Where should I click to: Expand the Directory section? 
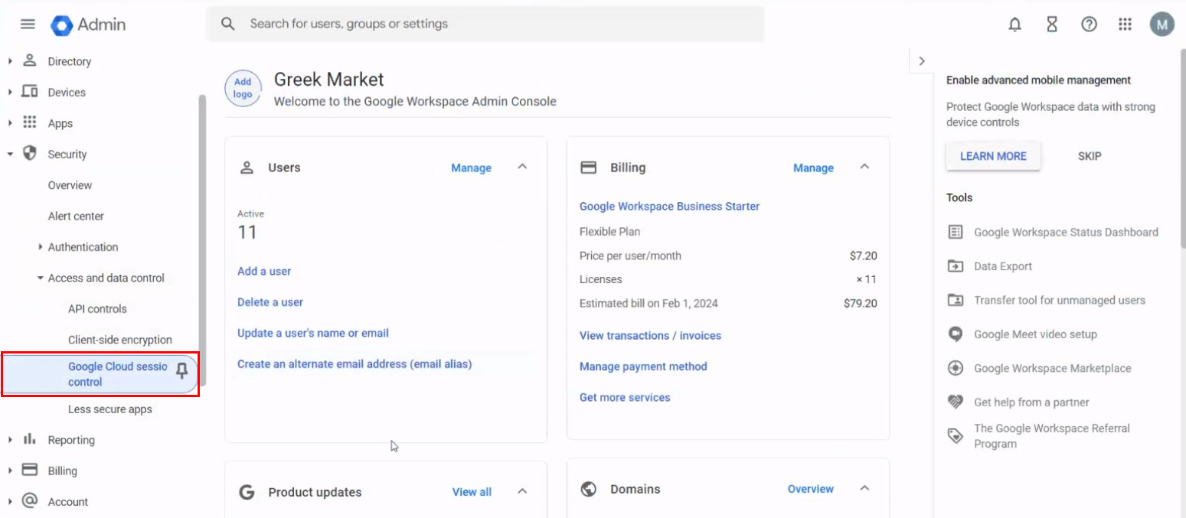10,61
